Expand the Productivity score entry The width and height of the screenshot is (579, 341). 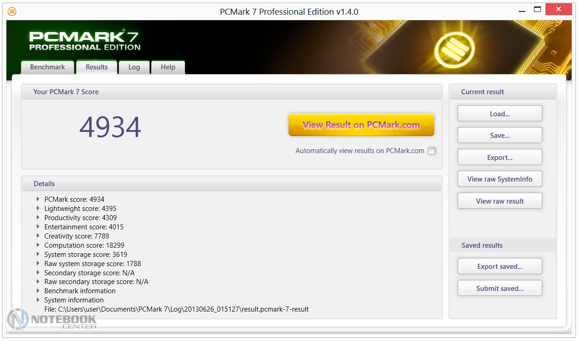click(x=38, y=218)
